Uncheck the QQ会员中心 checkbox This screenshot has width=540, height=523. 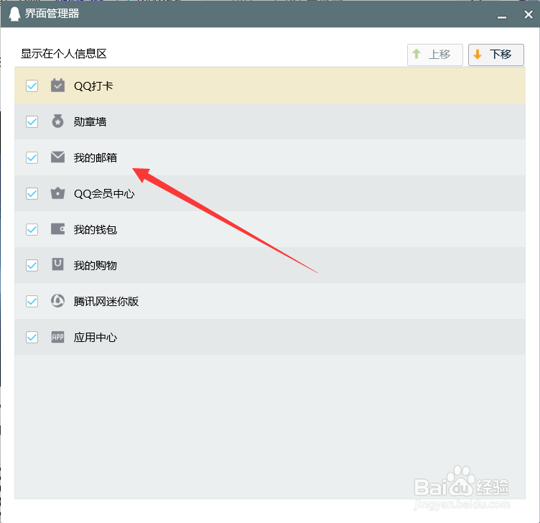point(32,193)
